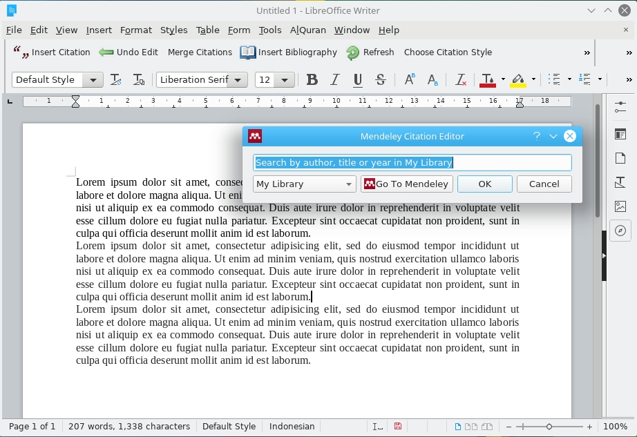
Task: Click Insert Bibliography in the Mendeley toolbar
Action: point(289,52)
